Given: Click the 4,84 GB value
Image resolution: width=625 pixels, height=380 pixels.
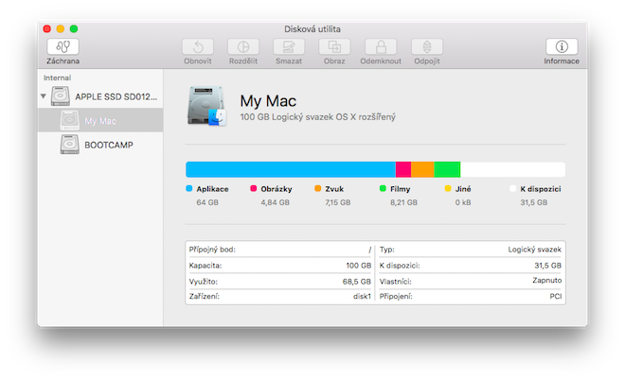Looking at the screenshot, I should pyautogui.click(x=275, y=202).
